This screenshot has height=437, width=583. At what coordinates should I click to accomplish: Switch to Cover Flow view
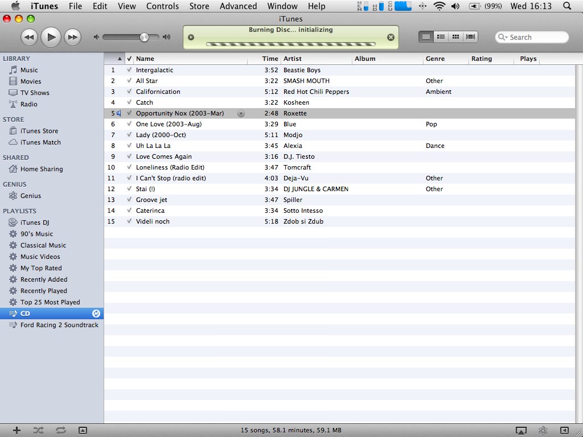pos(470,37)
